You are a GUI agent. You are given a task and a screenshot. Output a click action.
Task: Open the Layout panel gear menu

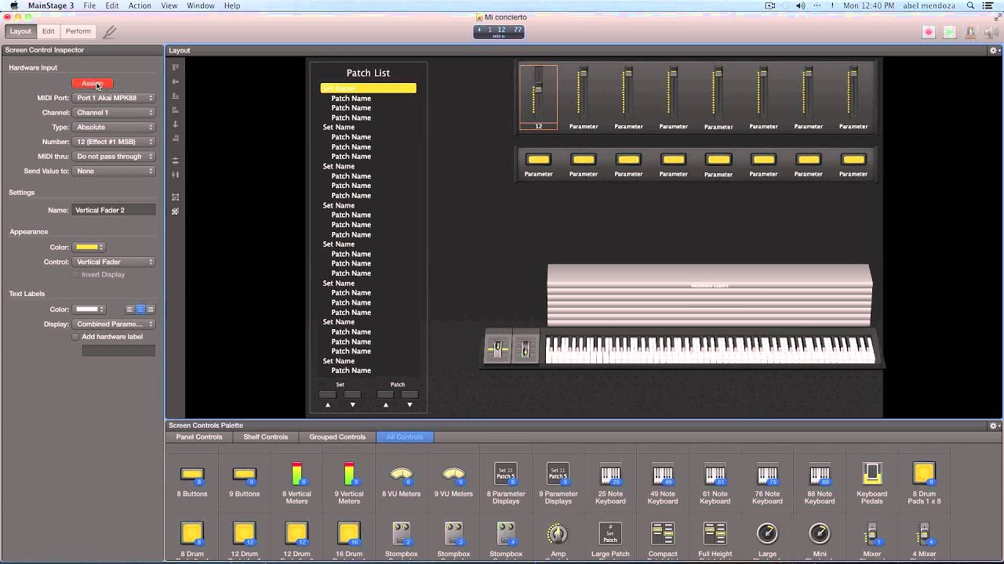(x=994, y=50)
